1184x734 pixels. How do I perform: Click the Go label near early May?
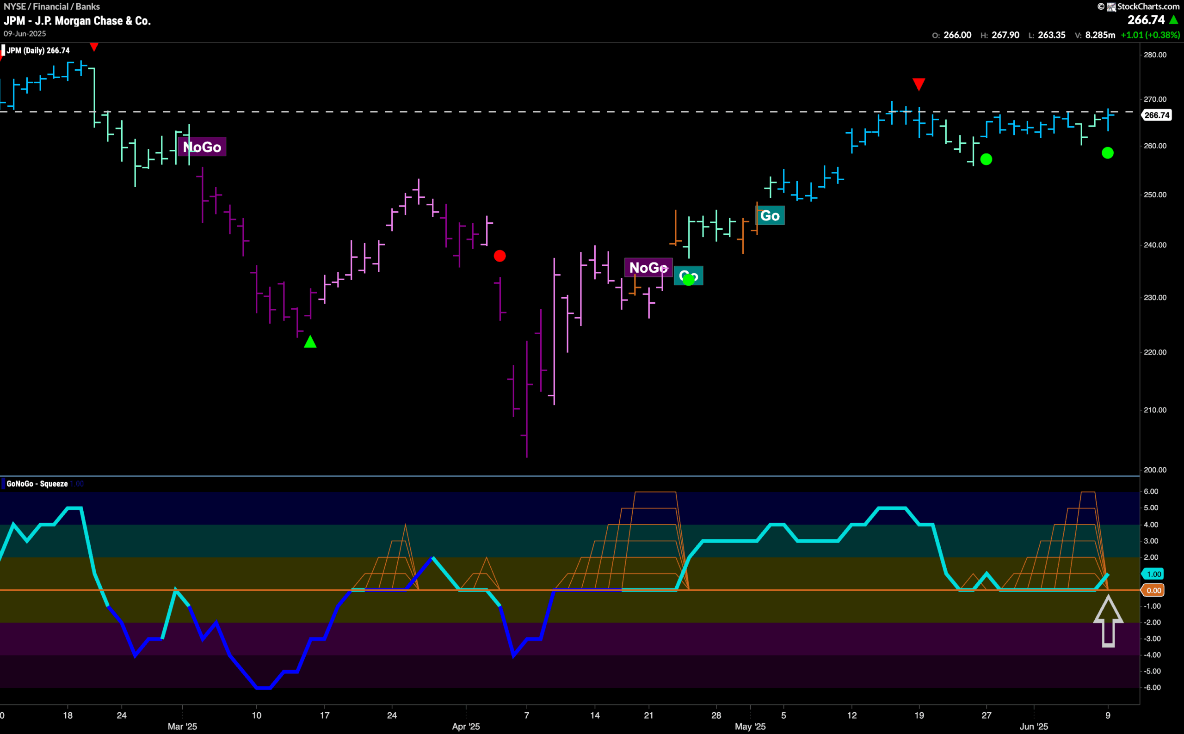[770, 215]
